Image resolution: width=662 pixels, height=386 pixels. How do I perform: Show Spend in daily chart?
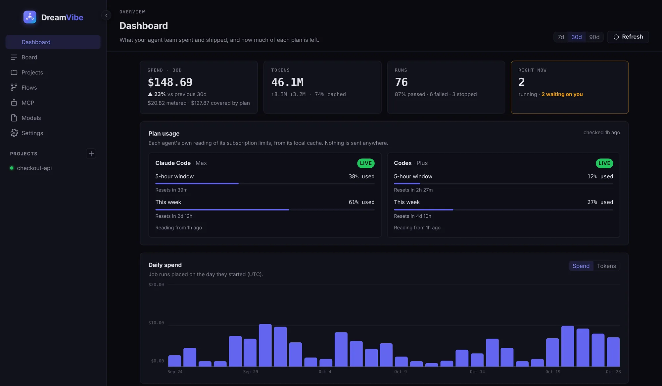tap(581, 266)
